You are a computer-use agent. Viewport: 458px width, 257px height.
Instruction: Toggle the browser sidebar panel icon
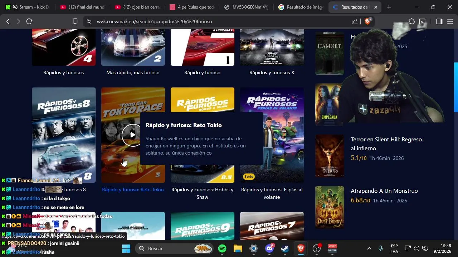click(439, 21)
